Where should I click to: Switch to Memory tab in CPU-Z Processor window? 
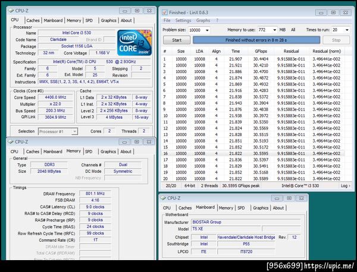(74, 20)
